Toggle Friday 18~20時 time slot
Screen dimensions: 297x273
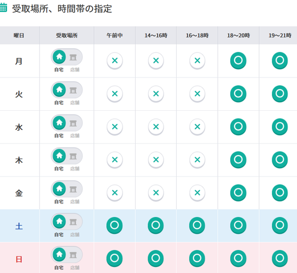click(x=238, y=193)
